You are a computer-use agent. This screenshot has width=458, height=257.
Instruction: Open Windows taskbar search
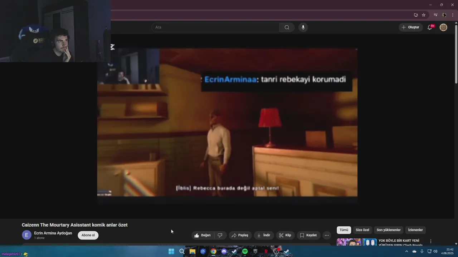182,251
